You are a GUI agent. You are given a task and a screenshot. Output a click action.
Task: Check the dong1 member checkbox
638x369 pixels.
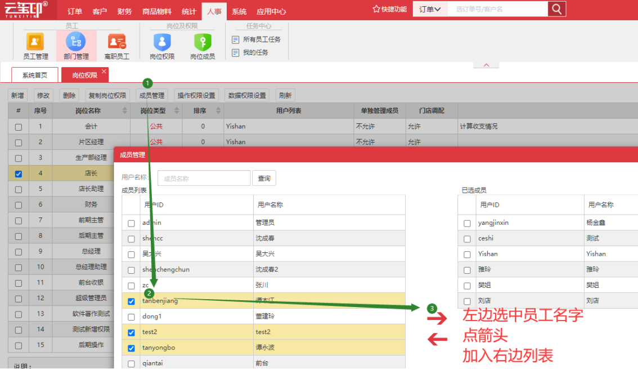[131, 317]
